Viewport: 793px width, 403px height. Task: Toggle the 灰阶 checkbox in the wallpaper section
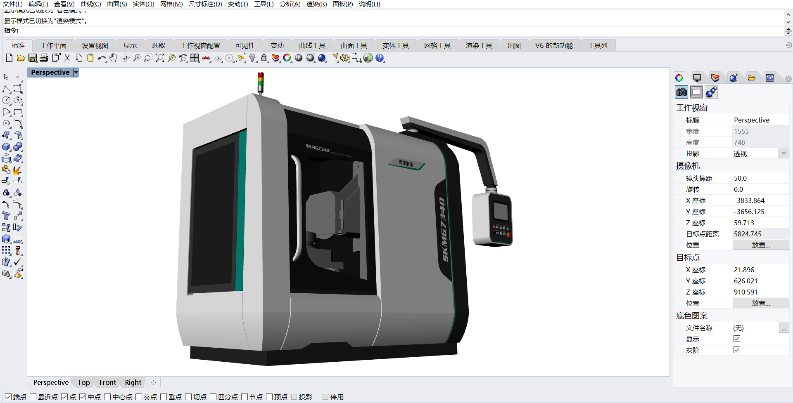point(737,350)
